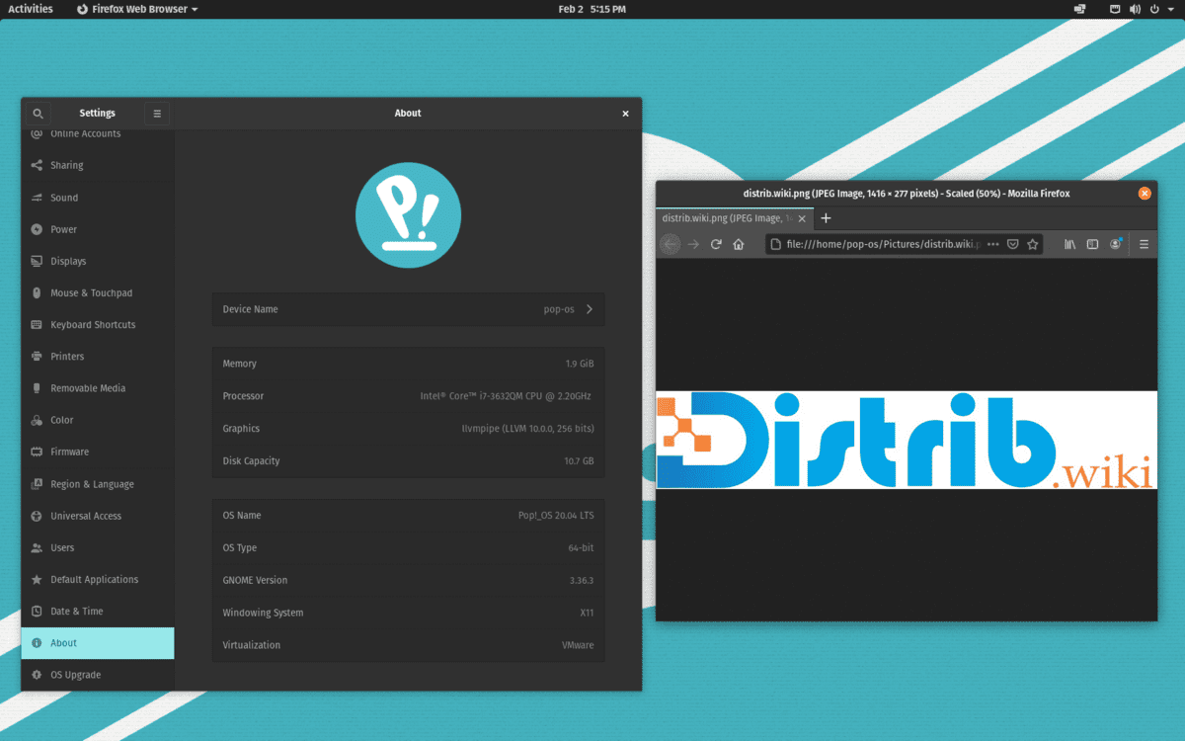
Task: Open the Settings hamburger menu
Action: click(157, 114)
